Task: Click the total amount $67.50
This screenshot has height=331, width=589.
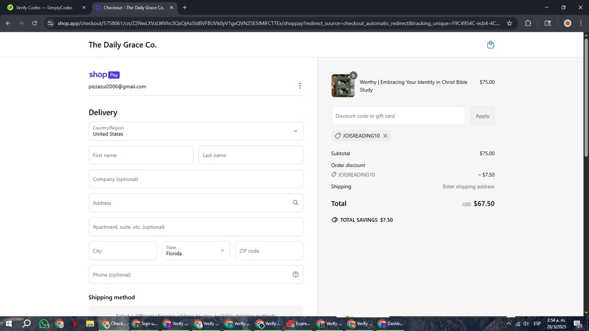Action: [x=484, y=204]
